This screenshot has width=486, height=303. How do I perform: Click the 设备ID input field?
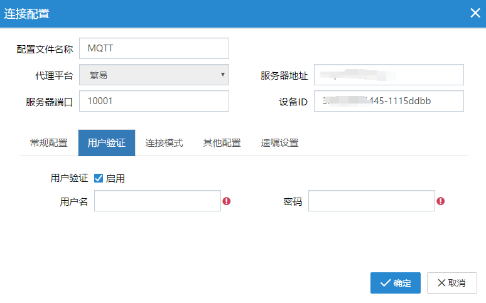coord(389,101)
